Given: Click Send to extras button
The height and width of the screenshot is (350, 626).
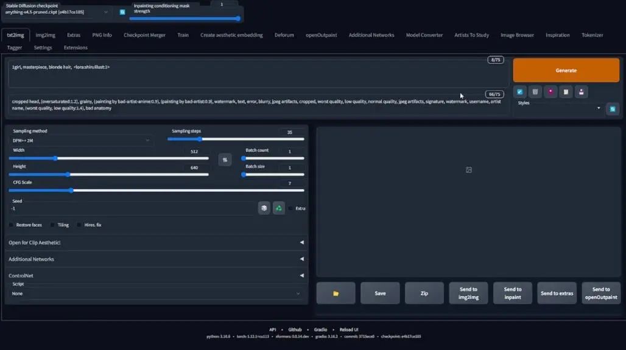Looking at the screenshot, I should tap(557, 293).
